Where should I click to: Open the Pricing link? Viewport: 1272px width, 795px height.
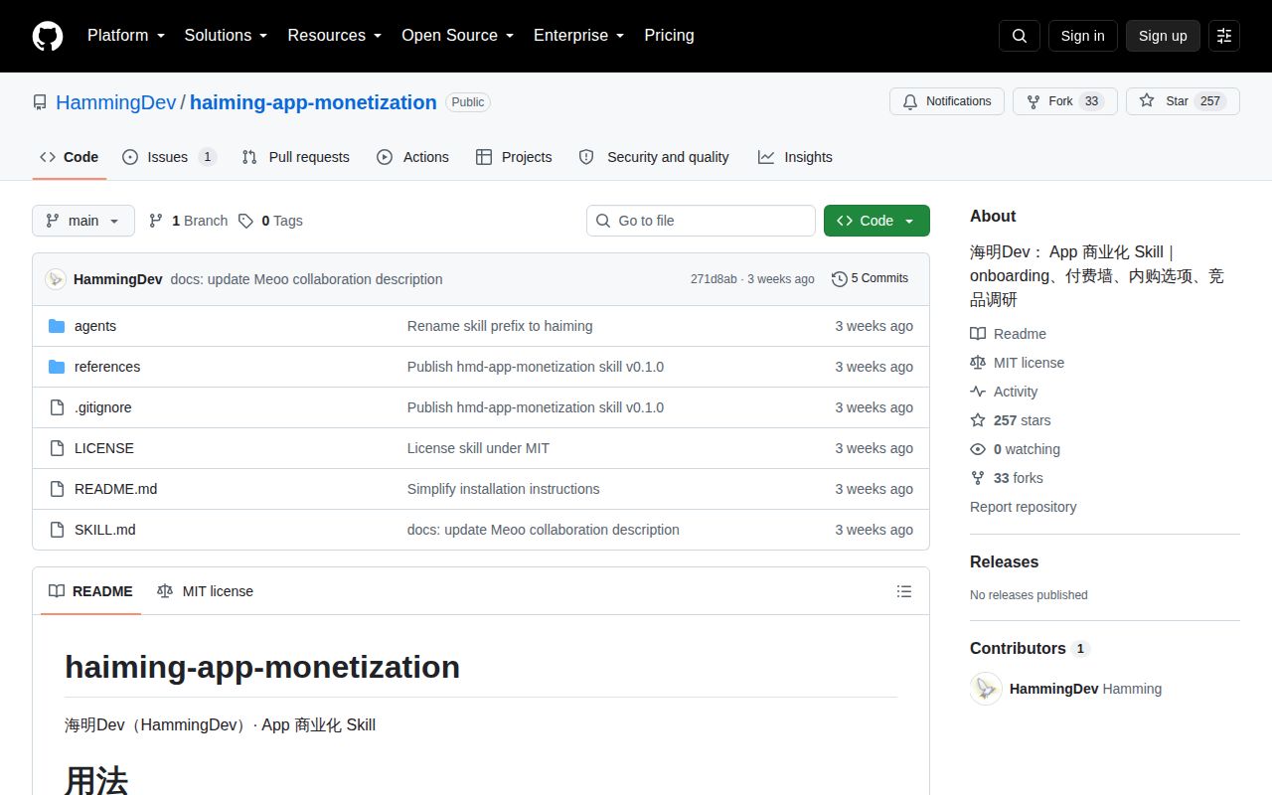click(x=669, y=36)
